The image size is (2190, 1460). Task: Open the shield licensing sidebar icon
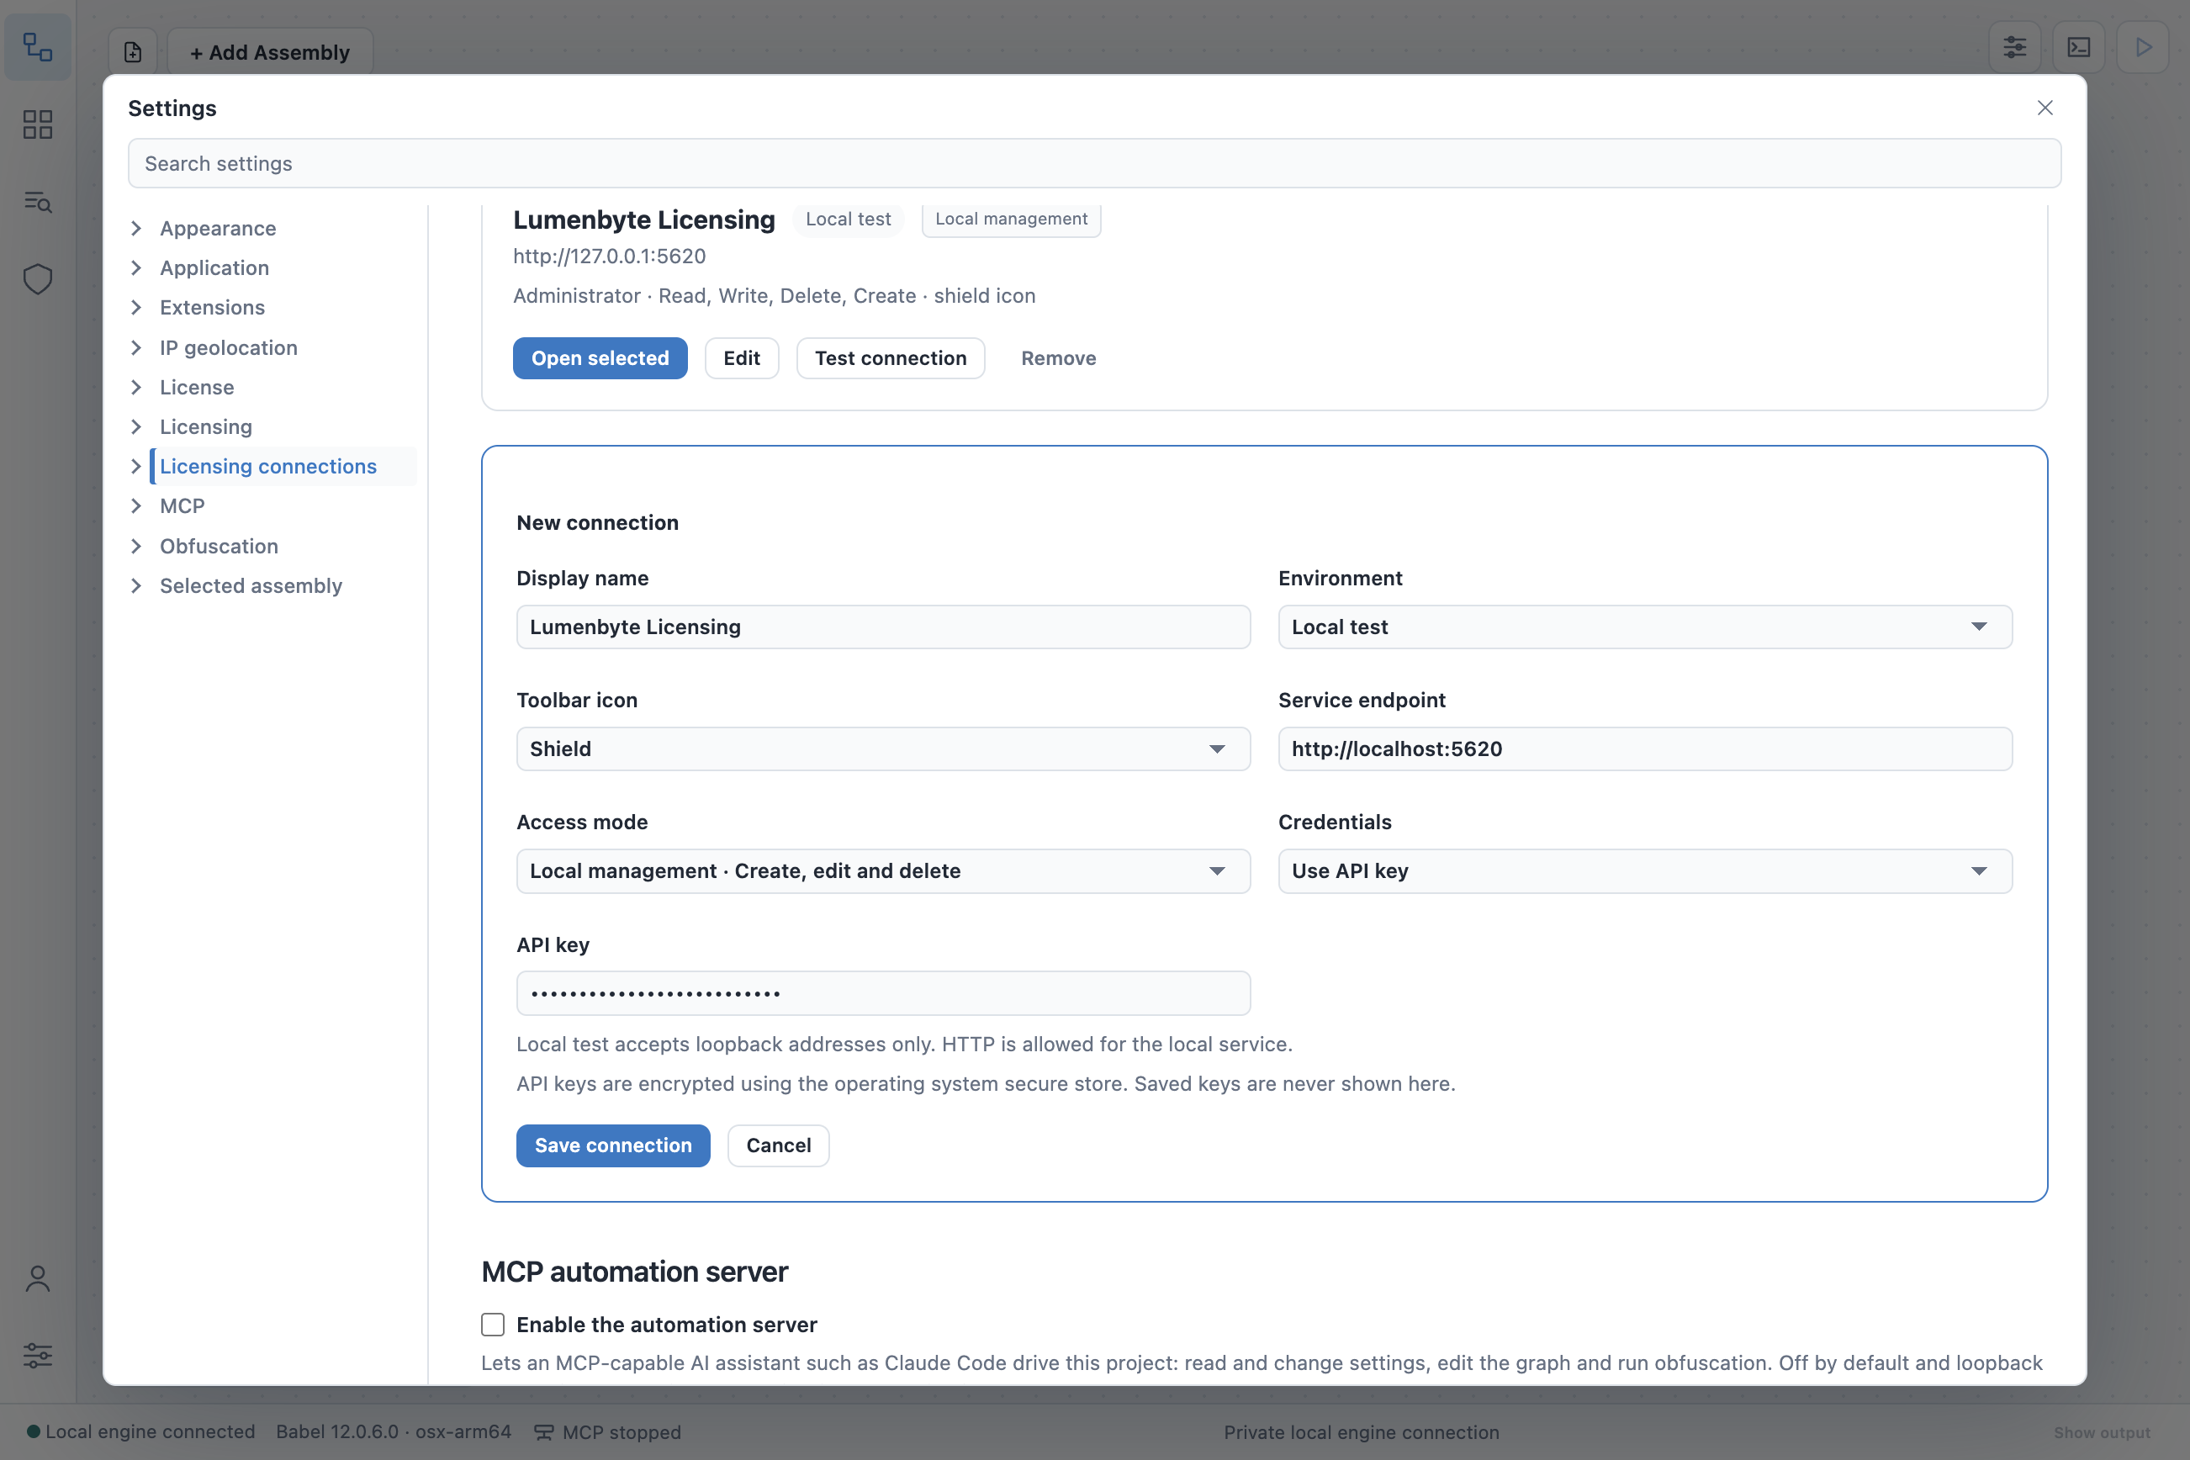(37, 278)
